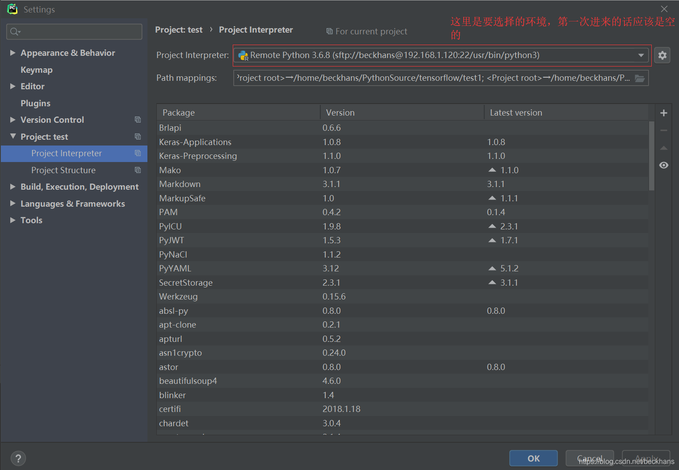
Task: Select the chardet package row
Action: [x=402, y=423]
